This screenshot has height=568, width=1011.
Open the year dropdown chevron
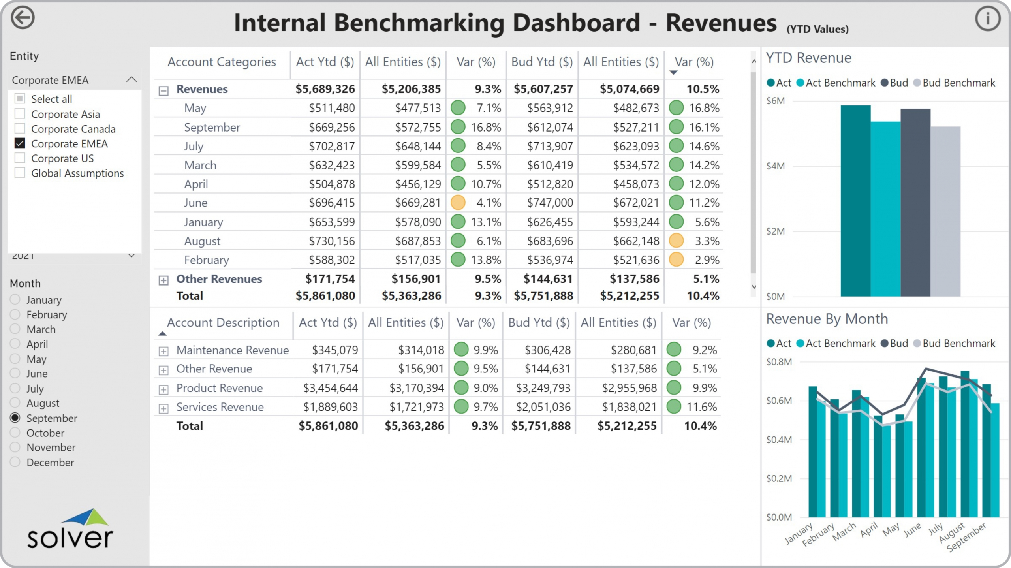click(x=132, y=256)
